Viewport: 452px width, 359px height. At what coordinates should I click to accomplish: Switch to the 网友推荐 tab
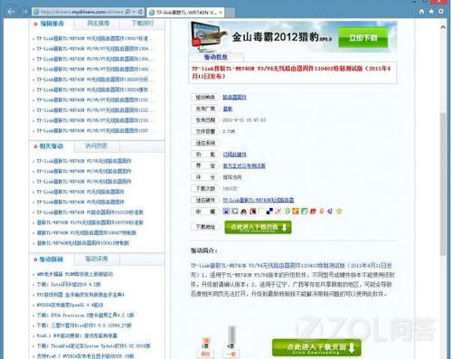98,24
